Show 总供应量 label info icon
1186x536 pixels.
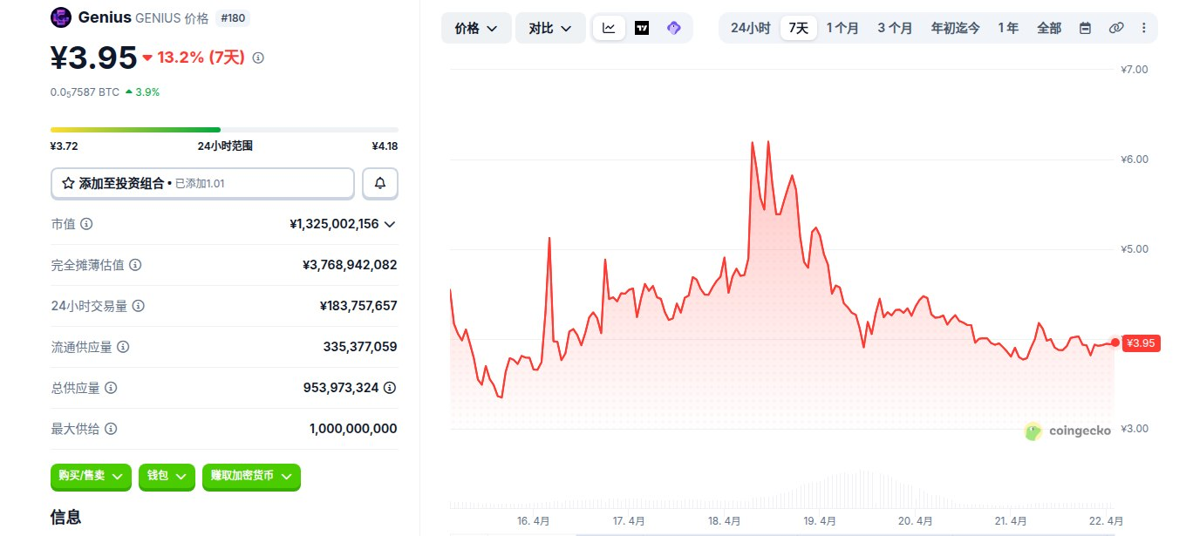tap(111, 388)
